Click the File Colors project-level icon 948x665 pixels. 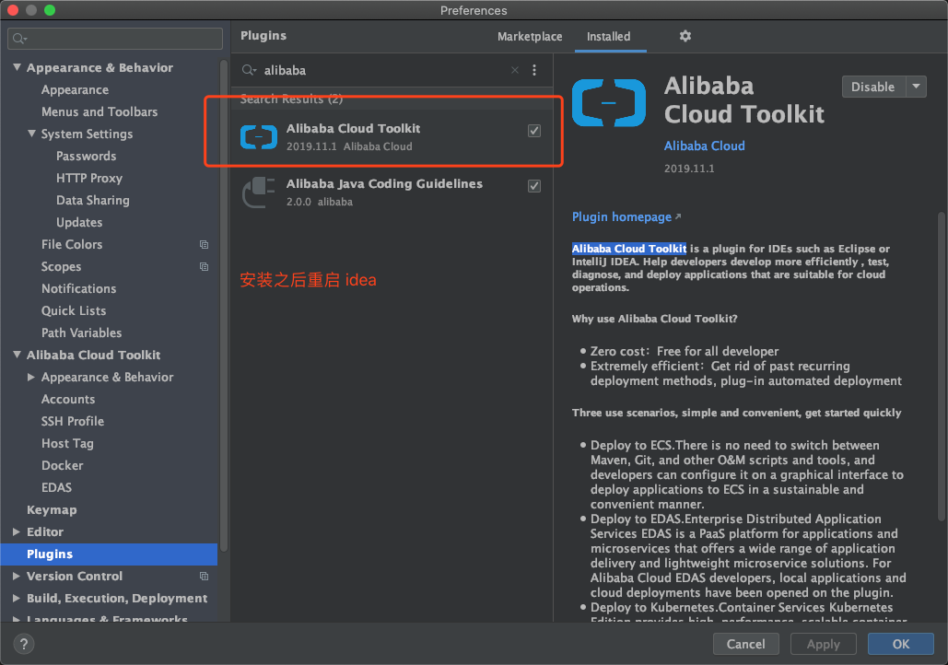204,244
